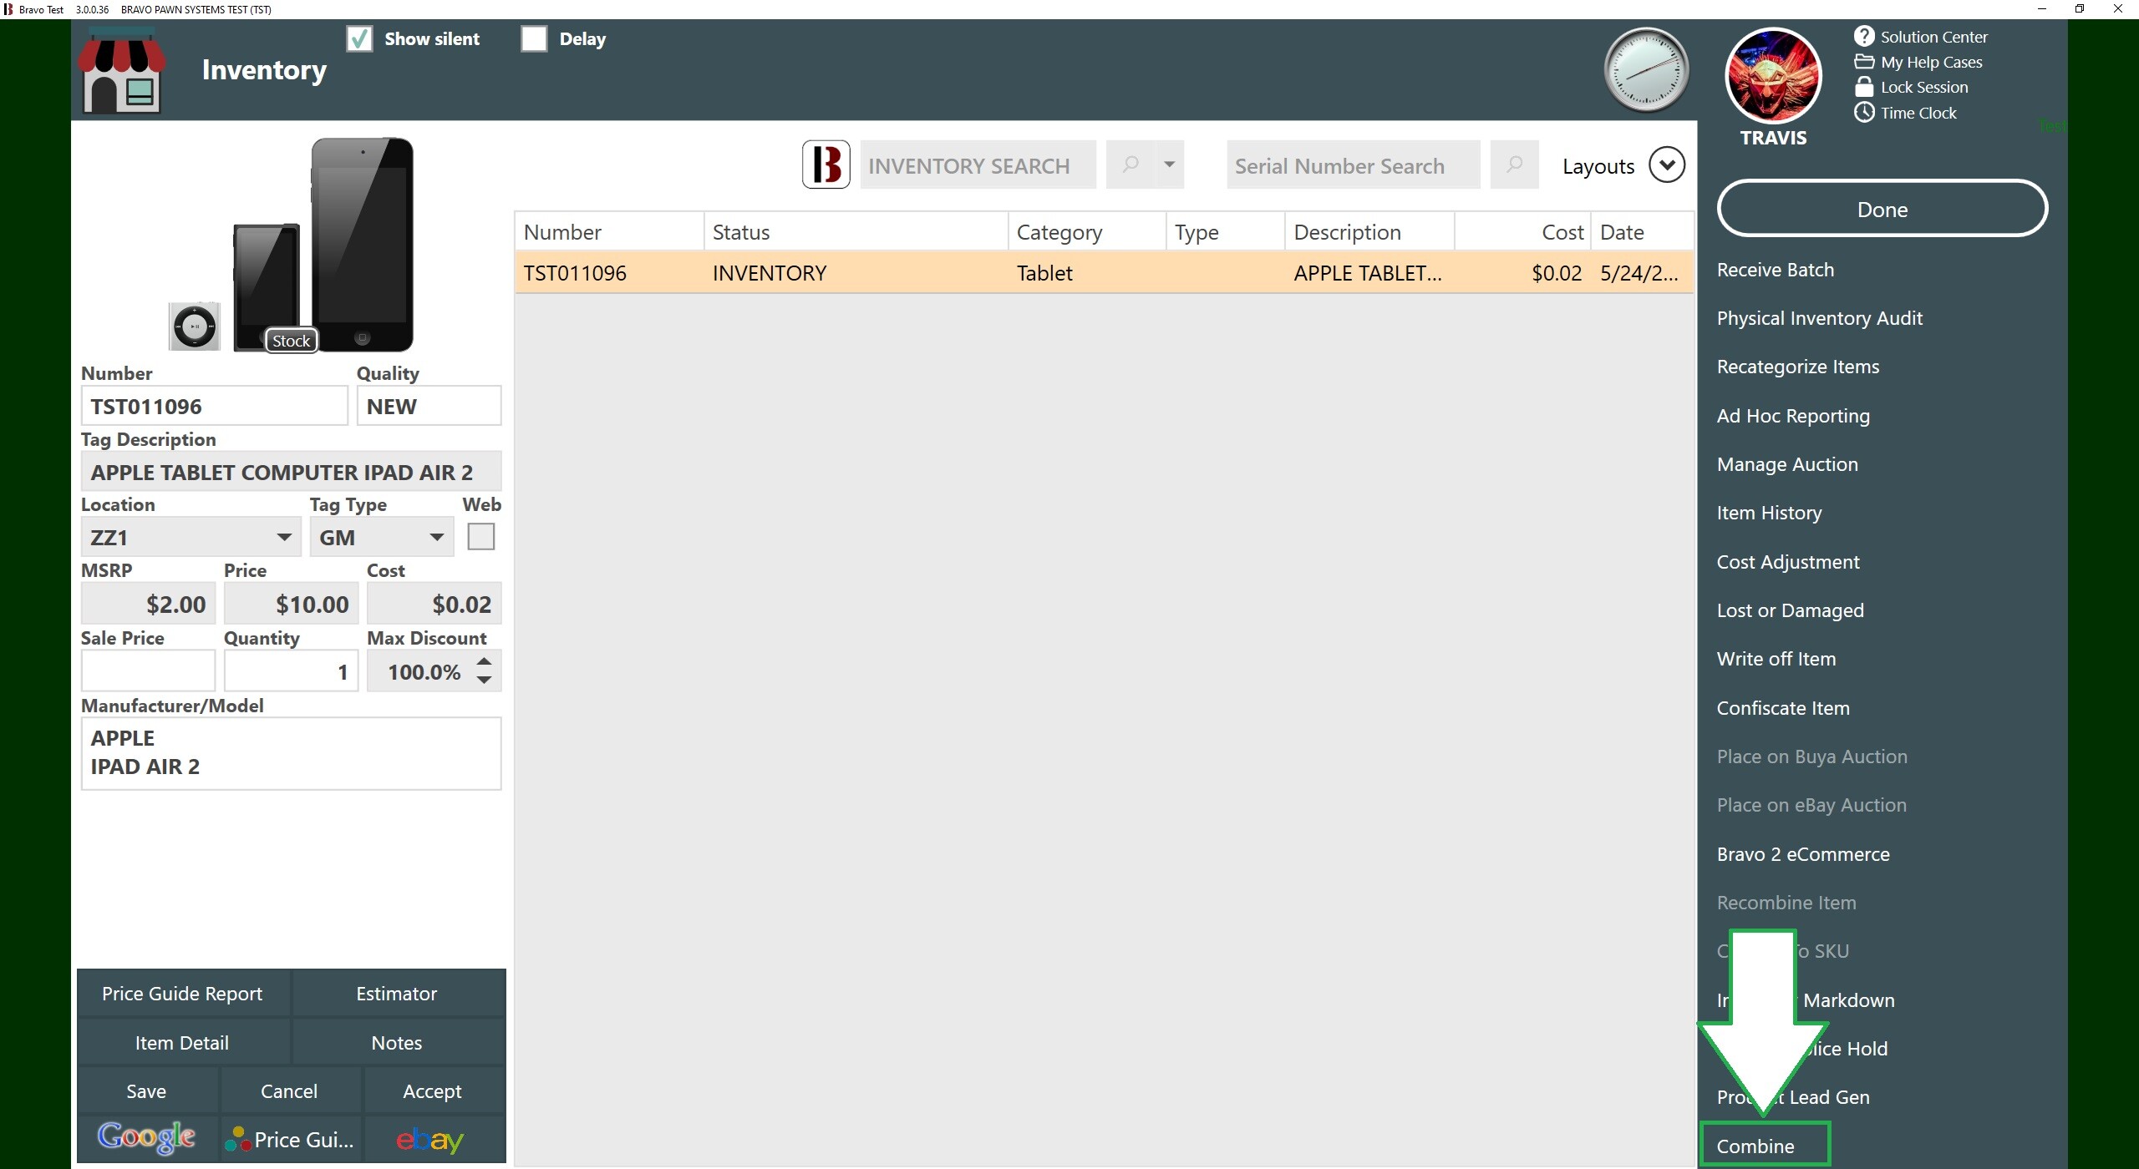This screenshot has height=1169, width=2139.
Task: Open inventory search options dropdown arrow
Action: click(1169, 164)
